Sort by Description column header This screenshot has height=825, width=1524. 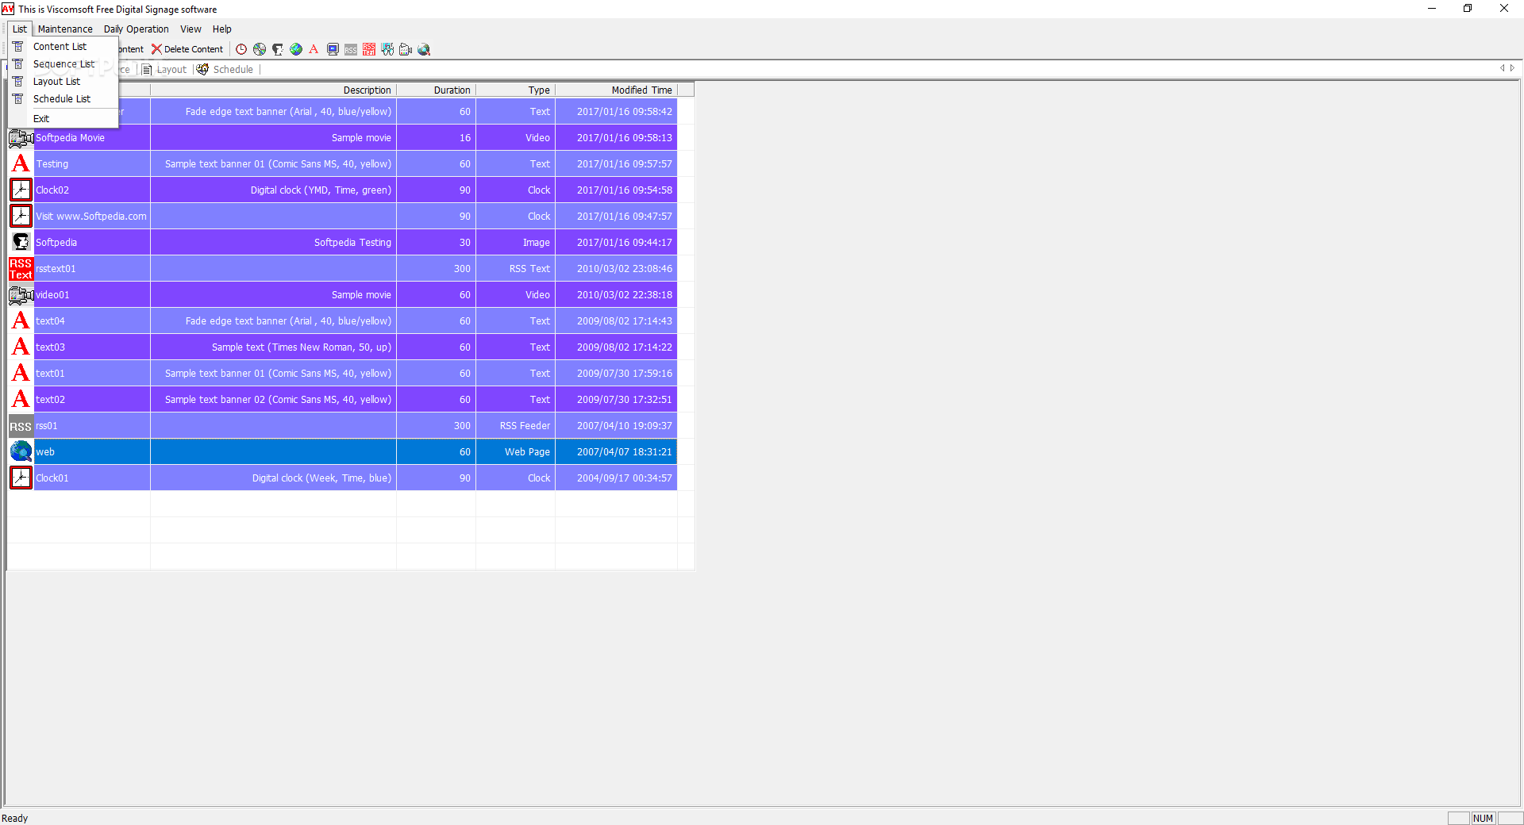tap(273, 90)
